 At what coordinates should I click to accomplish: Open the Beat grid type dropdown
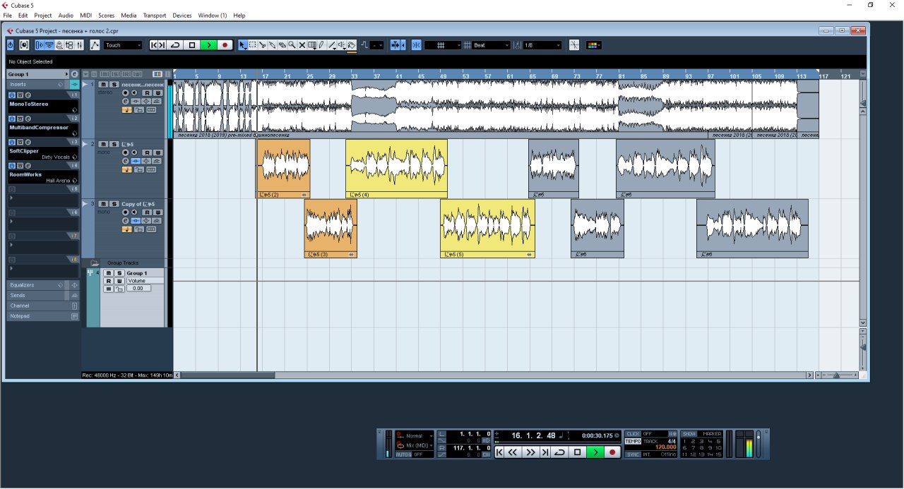[x=491, y=45]
